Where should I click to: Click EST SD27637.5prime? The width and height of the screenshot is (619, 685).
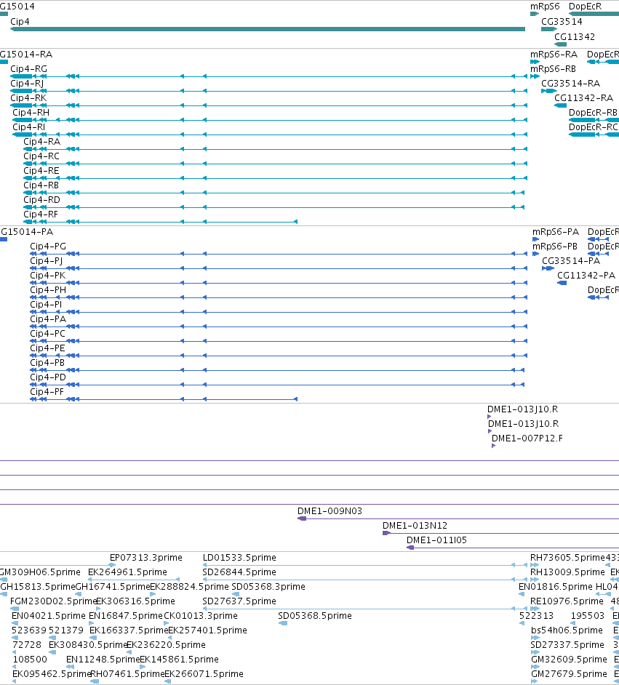click(x=239, y=601)
